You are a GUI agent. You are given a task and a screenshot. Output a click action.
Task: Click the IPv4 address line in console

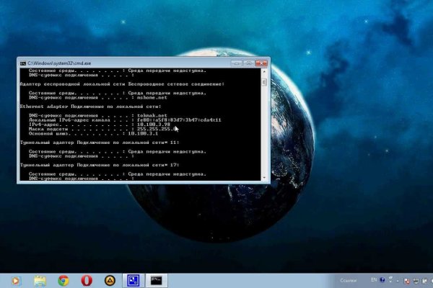pos(85,123)
